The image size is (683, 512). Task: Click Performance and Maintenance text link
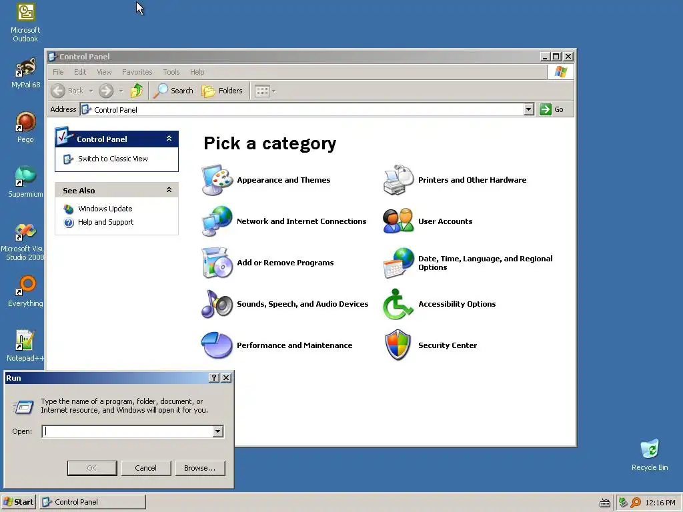point(294,345)
